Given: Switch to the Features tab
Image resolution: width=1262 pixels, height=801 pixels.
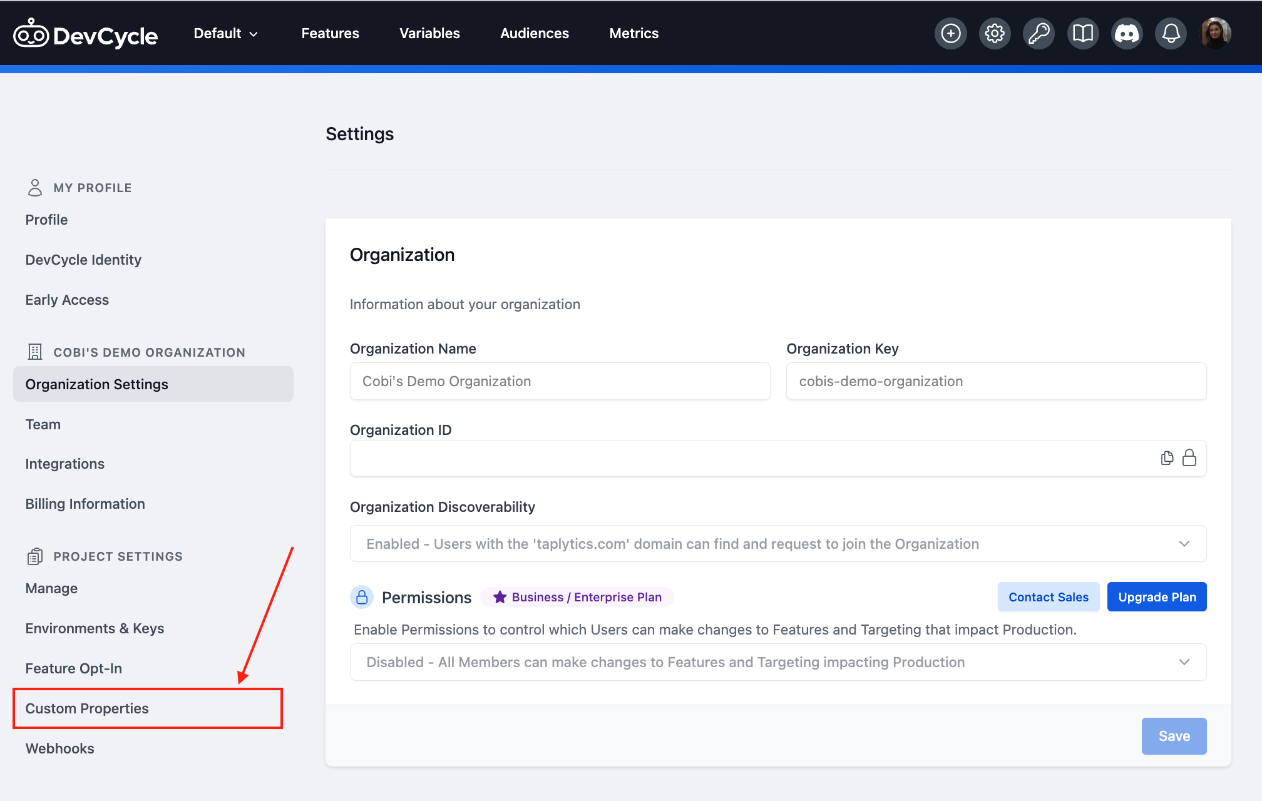Looking at the screenshot, I should (330, 33).
